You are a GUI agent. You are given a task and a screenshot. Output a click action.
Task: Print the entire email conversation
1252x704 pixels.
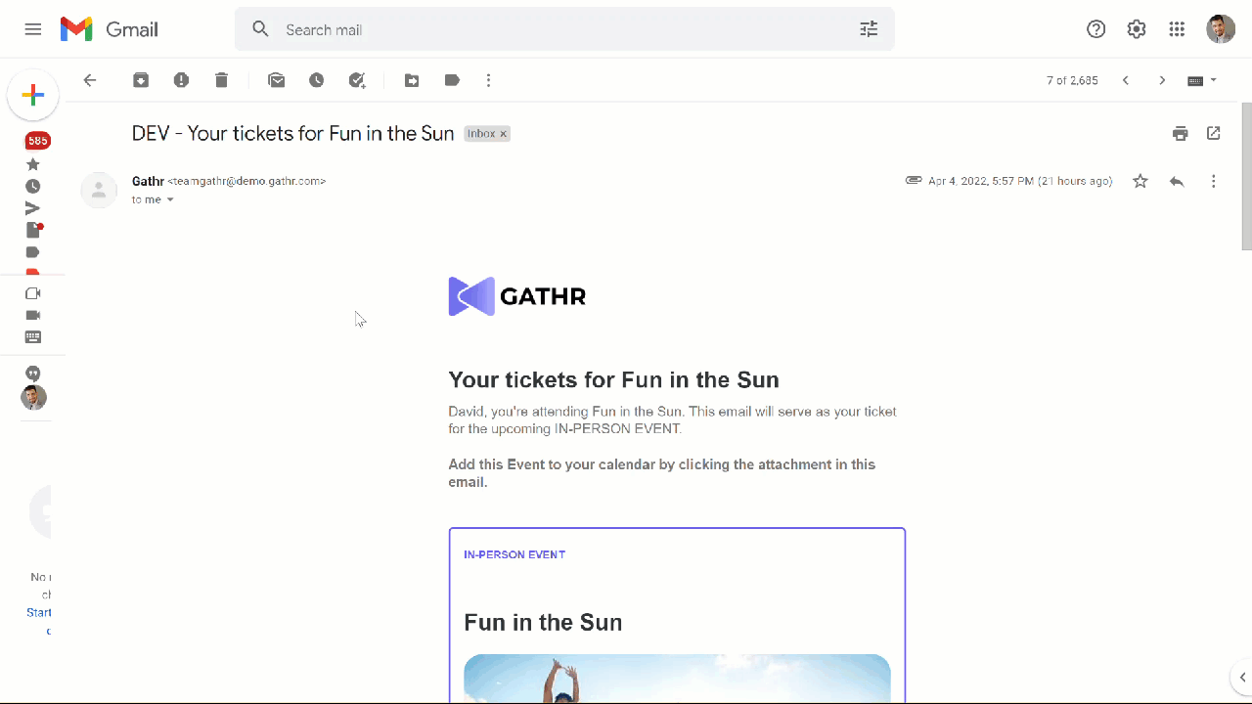tap(1181, 134)
